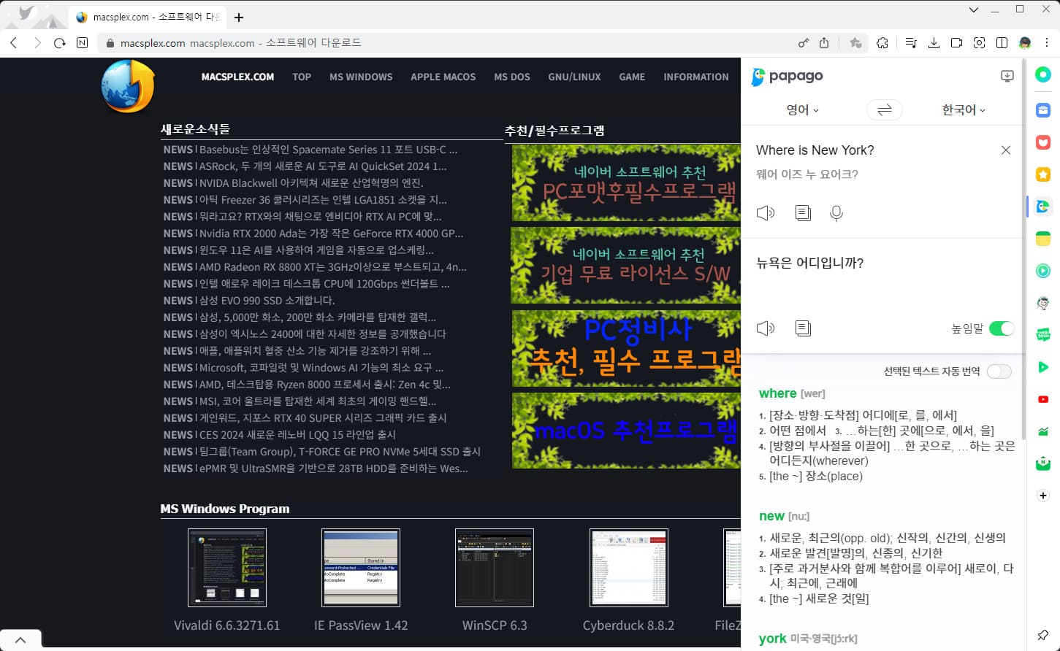Click the 기업 무료 라이선스 S/W banner

pos(626,265)
